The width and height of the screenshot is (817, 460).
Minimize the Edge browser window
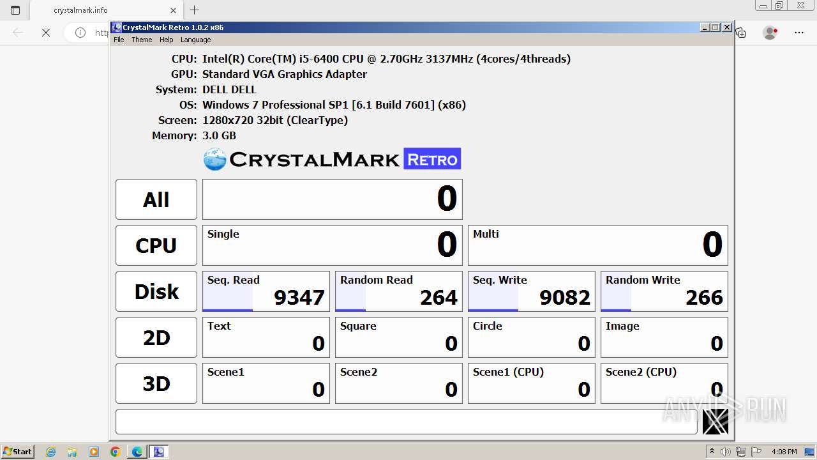(763, 5)
